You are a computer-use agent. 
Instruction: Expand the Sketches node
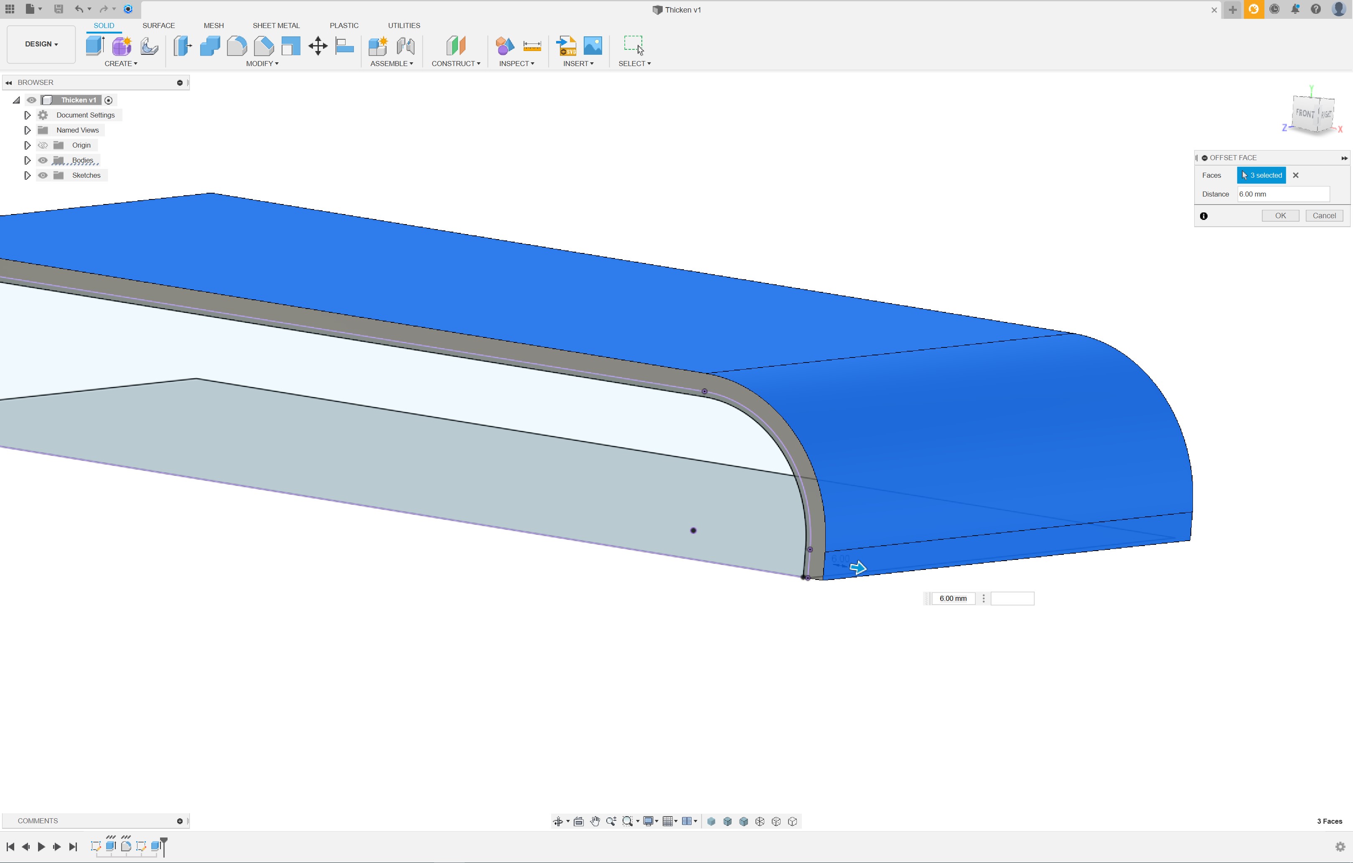[x=27, y=176]
